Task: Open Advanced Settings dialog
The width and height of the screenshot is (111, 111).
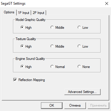Action: click(82, 92)
